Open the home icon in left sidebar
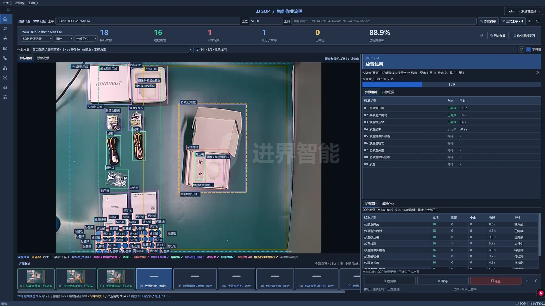This screenshot has height=306, width=545. tap(5, 19)
